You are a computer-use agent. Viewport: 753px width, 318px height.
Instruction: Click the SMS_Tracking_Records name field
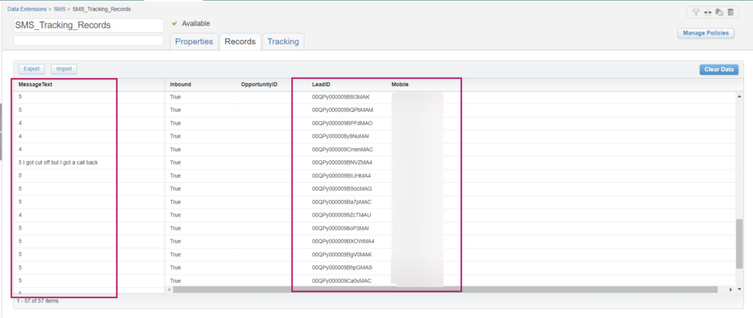click(89, 26)
